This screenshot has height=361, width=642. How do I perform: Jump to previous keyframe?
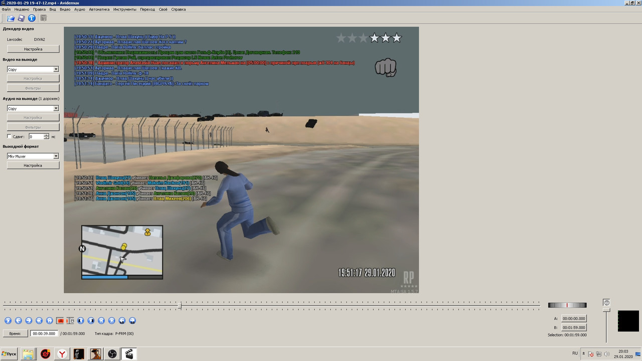click(x=39, y=320)
